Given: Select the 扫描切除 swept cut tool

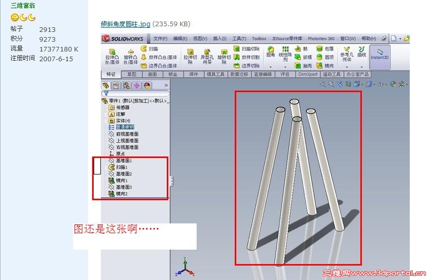Looking at the screenshot, I should pyautogui.click(x=247, y=49).
